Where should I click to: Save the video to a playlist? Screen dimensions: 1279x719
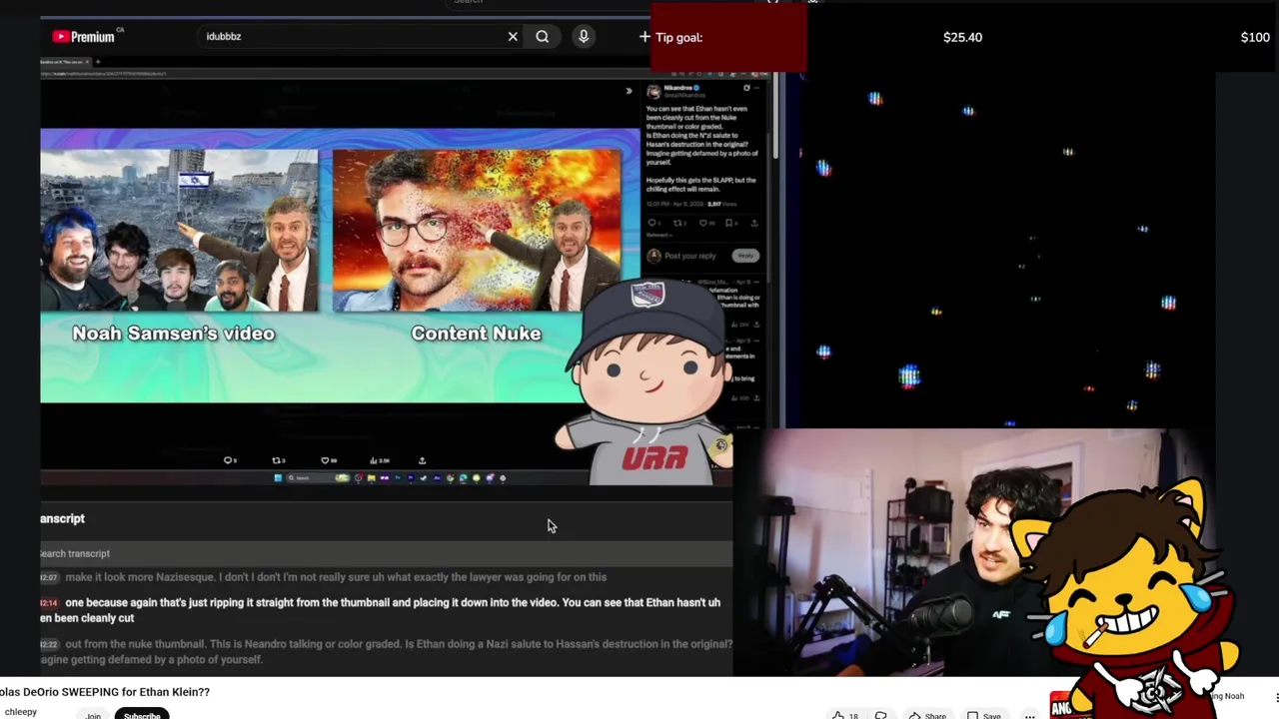click(x=983, y=715)
